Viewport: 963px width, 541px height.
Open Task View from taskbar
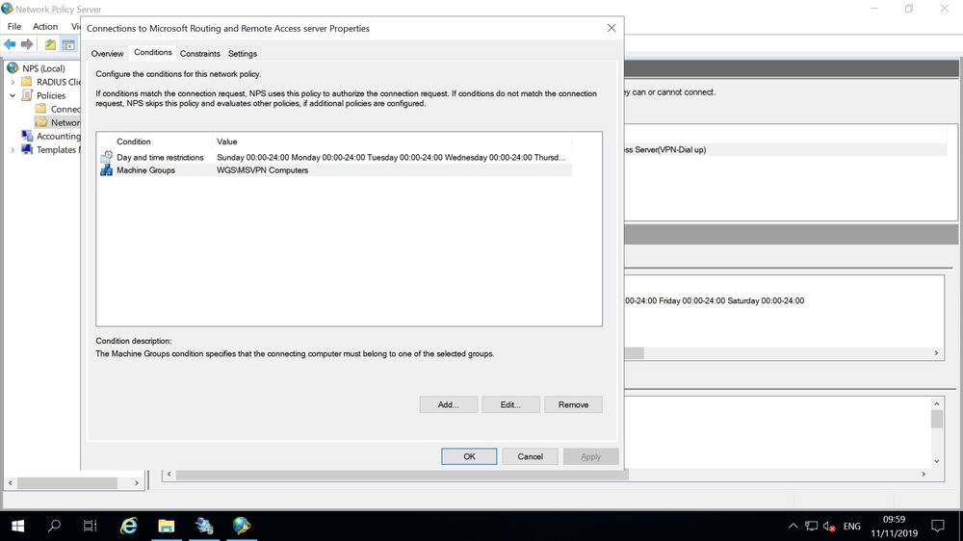(x=91, y=526)
